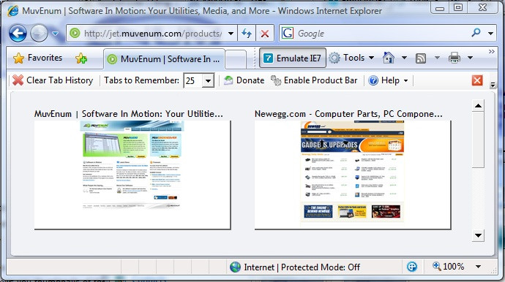Screen dimensions: 505x282
Task: Click the greyed Forward navigation button
Action: [39, 33]
